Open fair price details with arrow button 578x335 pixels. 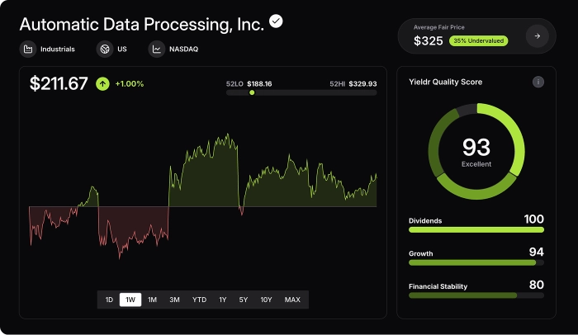point(537,36)
